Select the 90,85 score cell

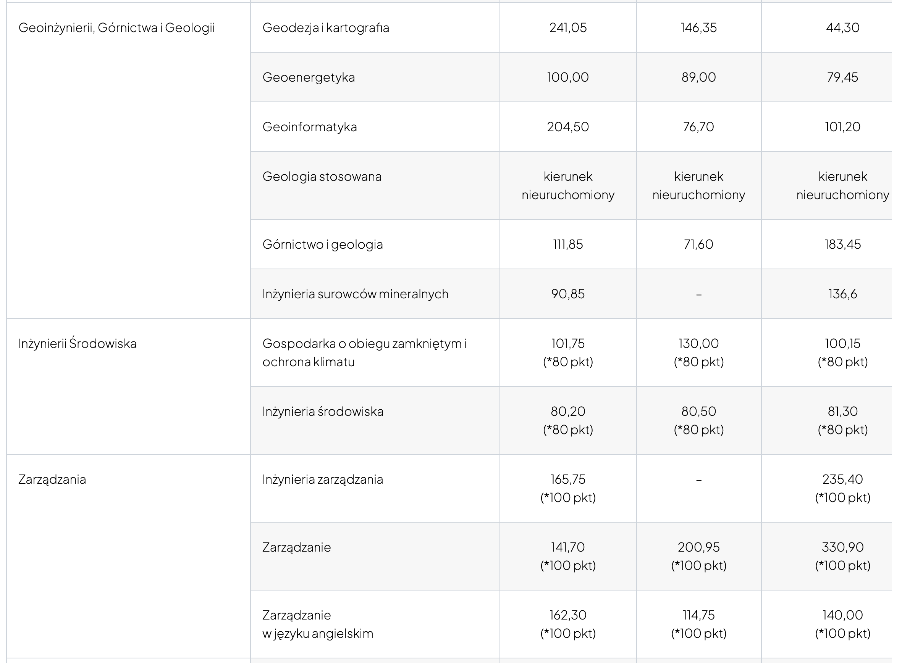coord(568,294)
